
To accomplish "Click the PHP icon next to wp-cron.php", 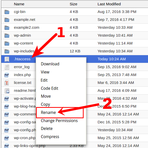I will tap(7, 138).
